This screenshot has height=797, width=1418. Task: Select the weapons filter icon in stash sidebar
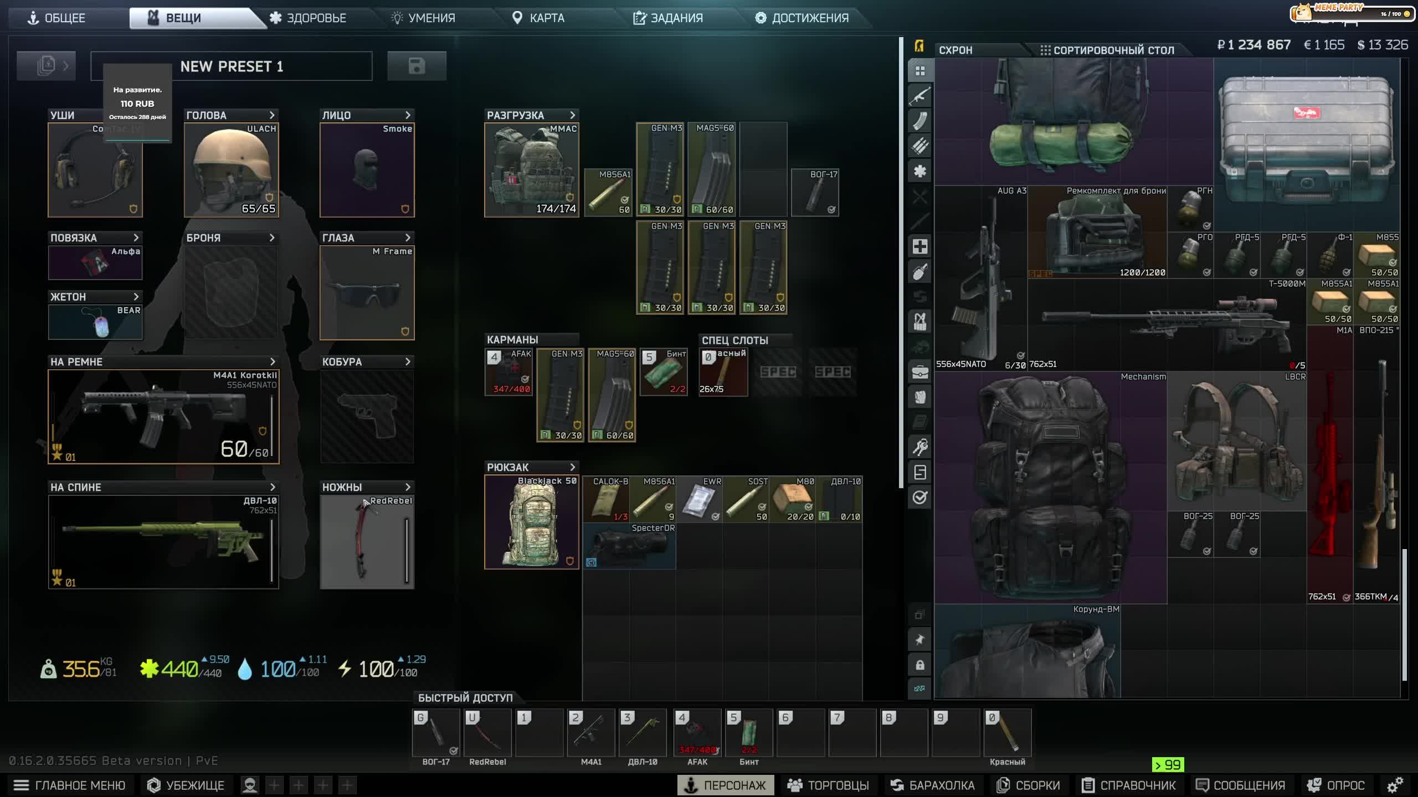click(919, 96)
